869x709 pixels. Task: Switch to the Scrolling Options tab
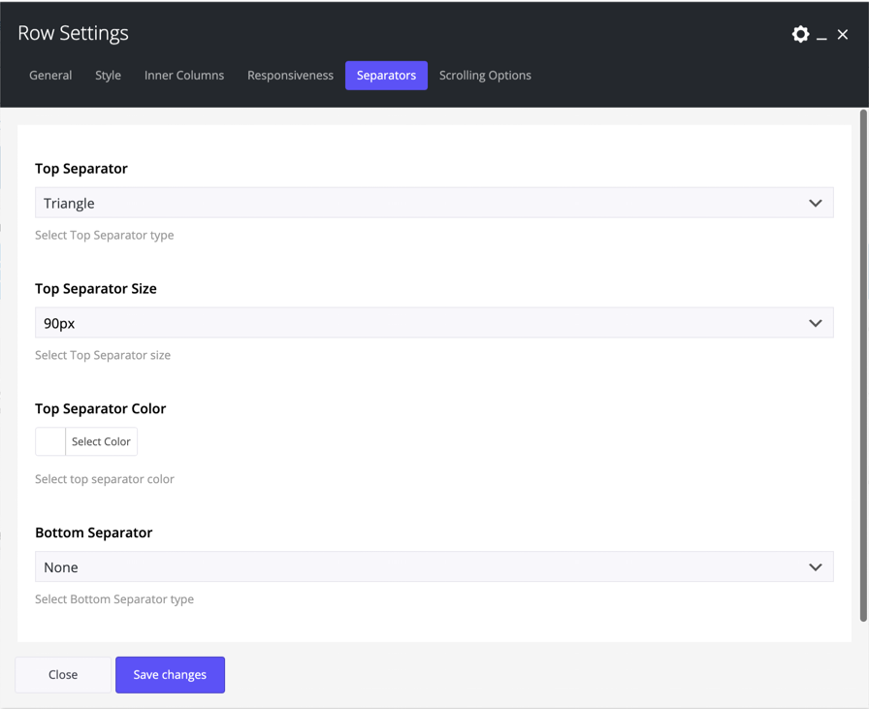485,76
